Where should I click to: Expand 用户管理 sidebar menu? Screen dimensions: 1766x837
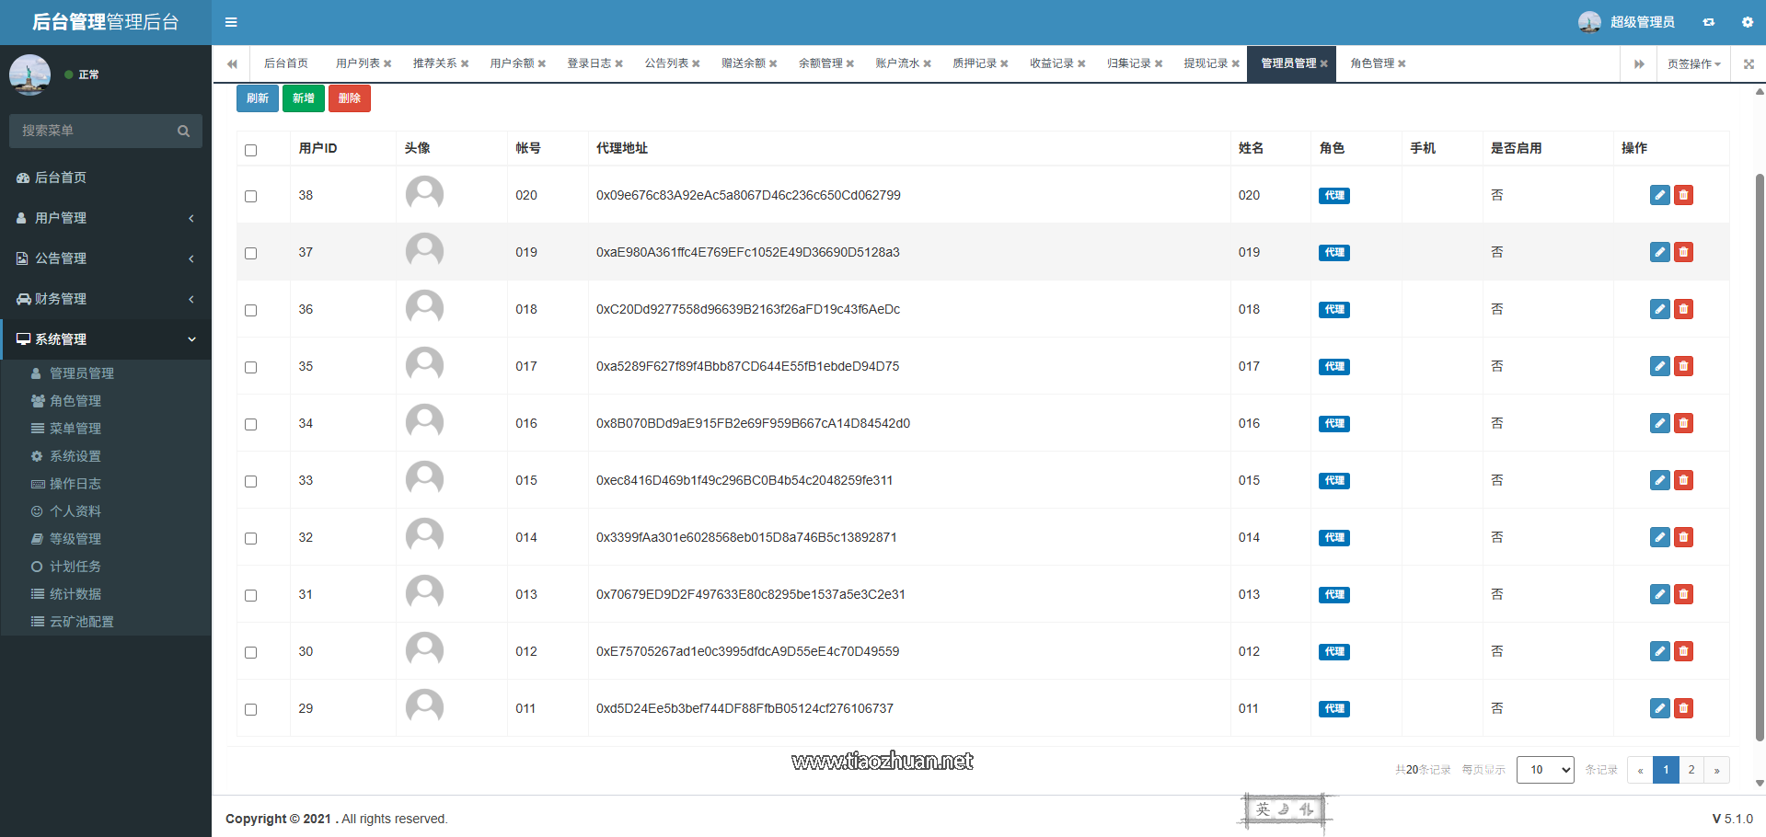[x=106, y=218]
